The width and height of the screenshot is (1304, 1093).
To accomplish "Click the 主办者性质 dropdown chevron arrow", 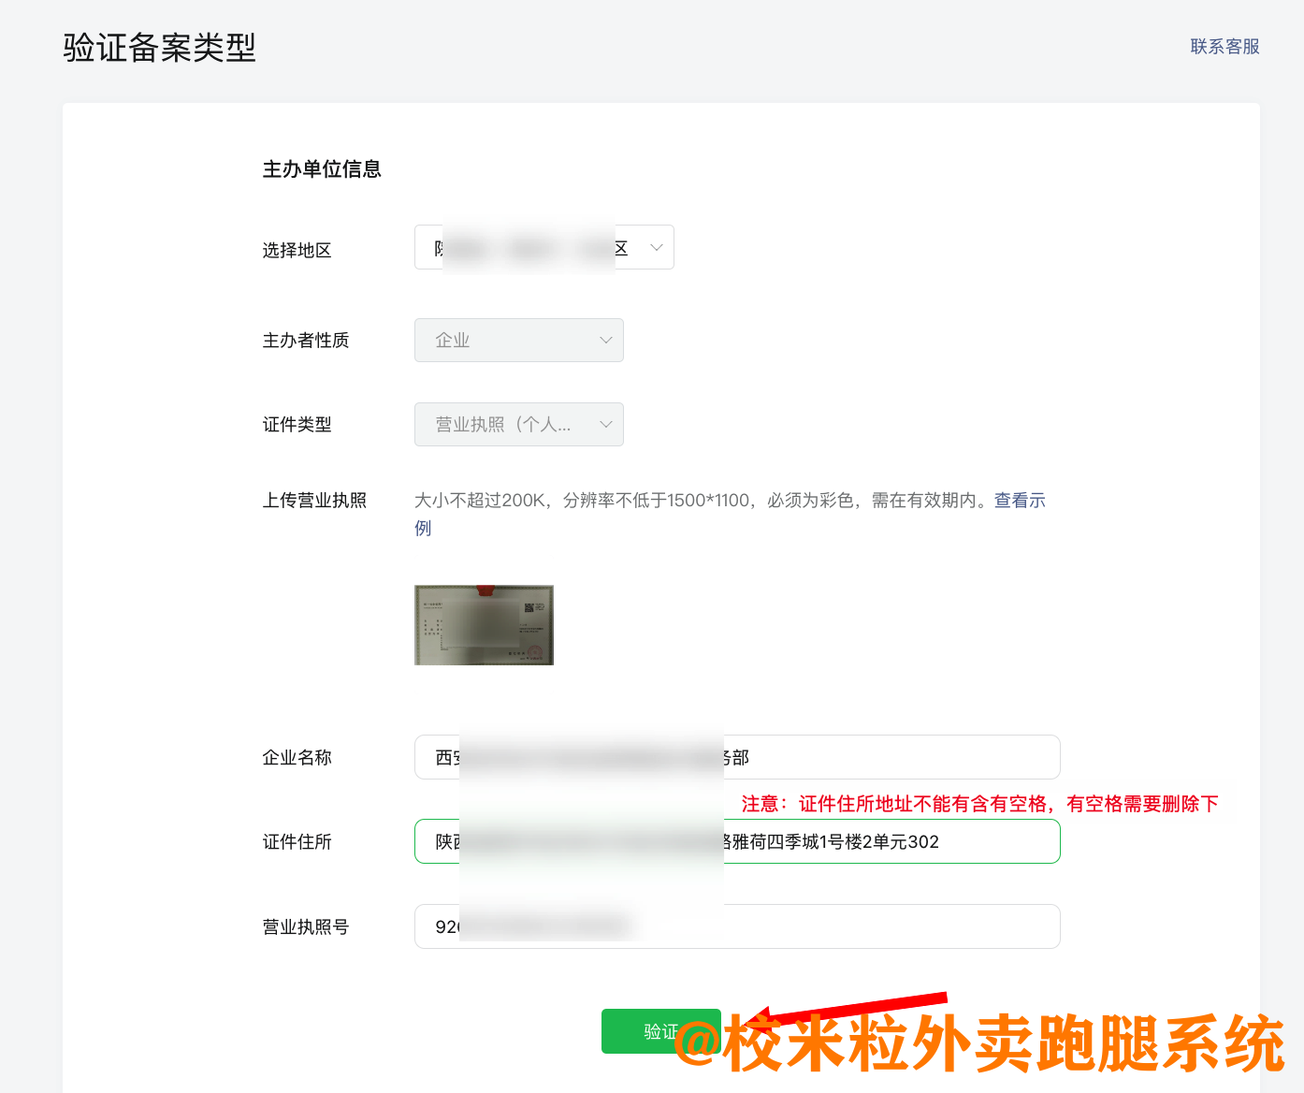I will [606, 340].
